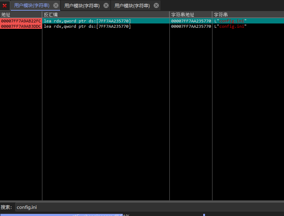Sort by the 地址 column header
The height and width of the screenshot is (216, 284).
(21, 15)
